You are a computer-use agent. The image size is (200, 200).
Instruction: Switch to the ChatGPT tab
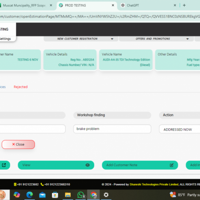(x=148, y=5)
